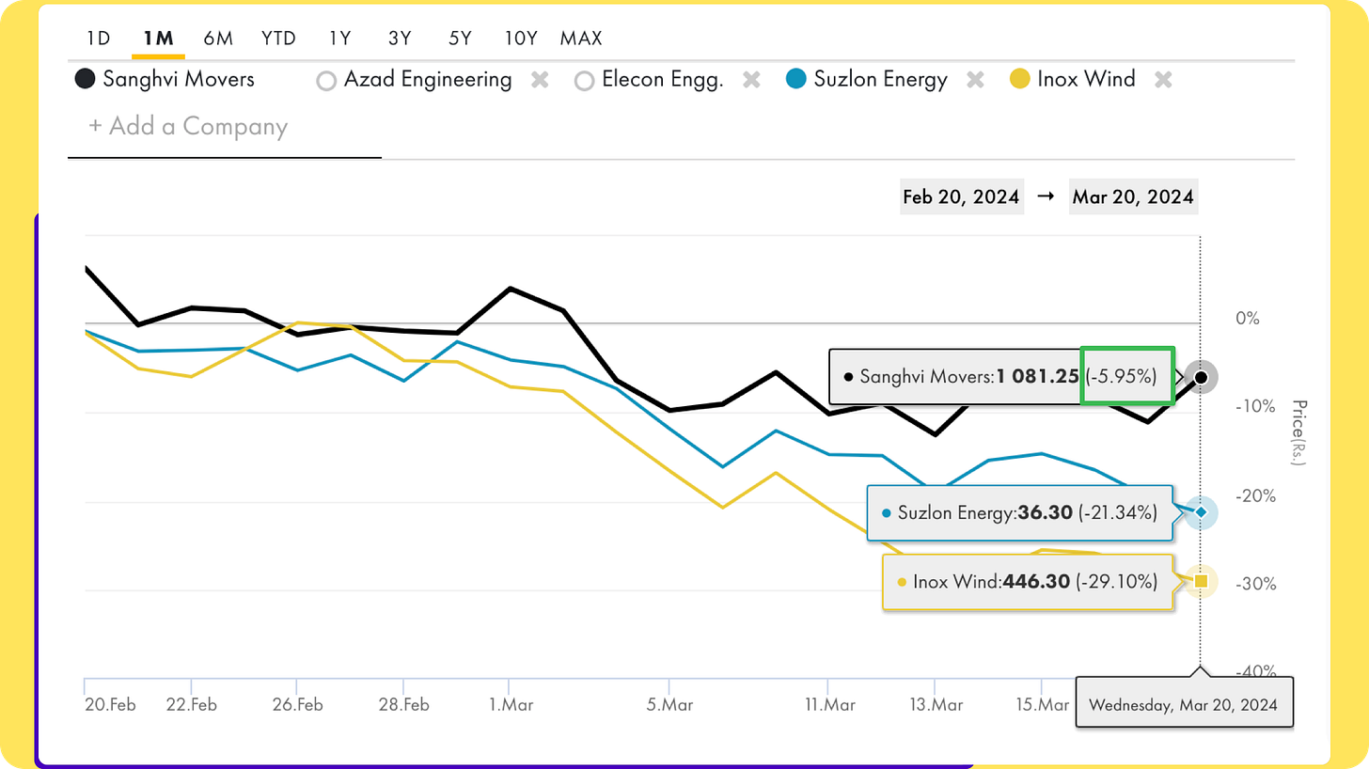Click the Inox Wind square data point marker
The height and width of the screenshot is (769, 1369).
click(1201, 582)
